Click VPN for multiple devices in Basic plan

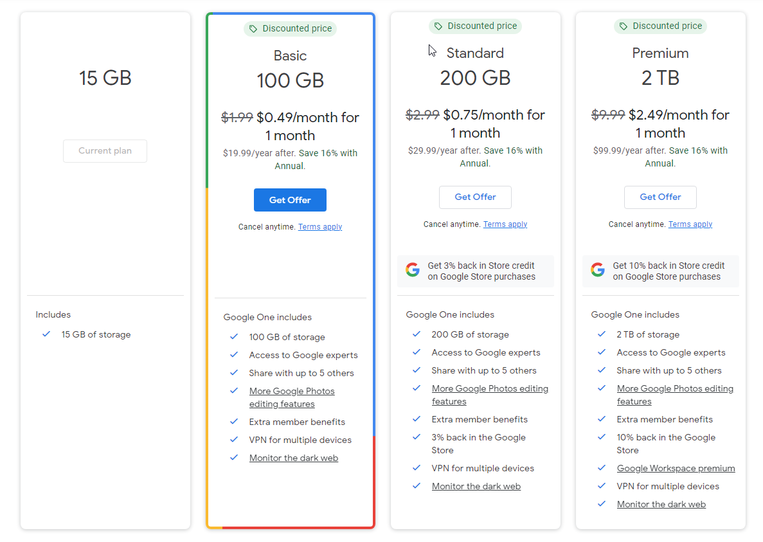tap(300, 440)
